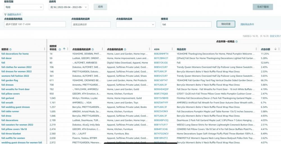This screenshot has height=144, width=281.
Task: Click product name starting with CDWERD Fall Pillow
Action: tap(216, 129)
